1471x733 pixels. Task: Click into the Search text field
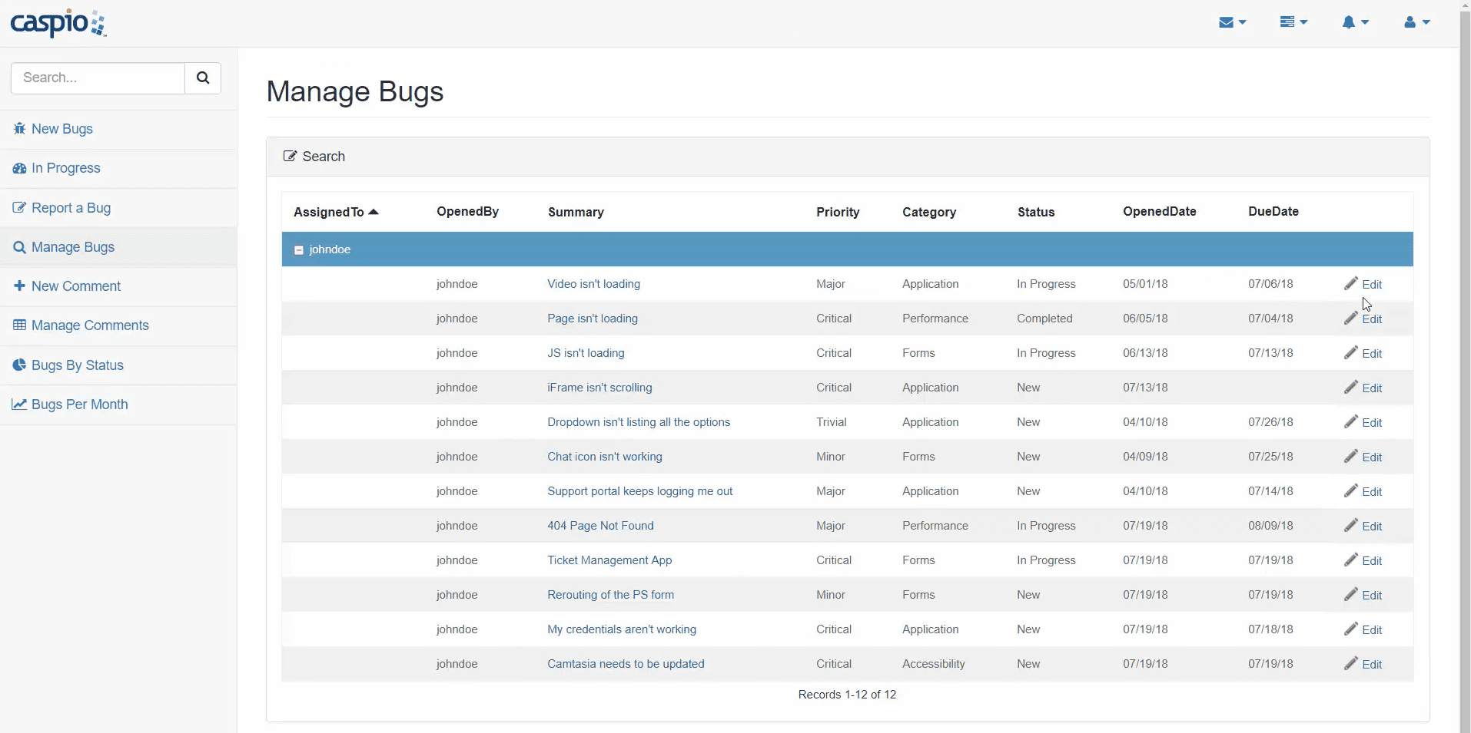point(98,78)
